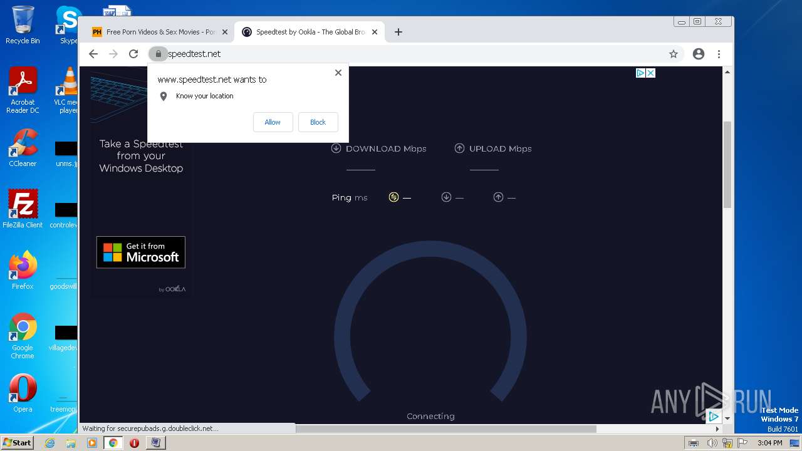
Task: Open Acrobat Reader DC desktop shortcut
Action: click(23, 90)
